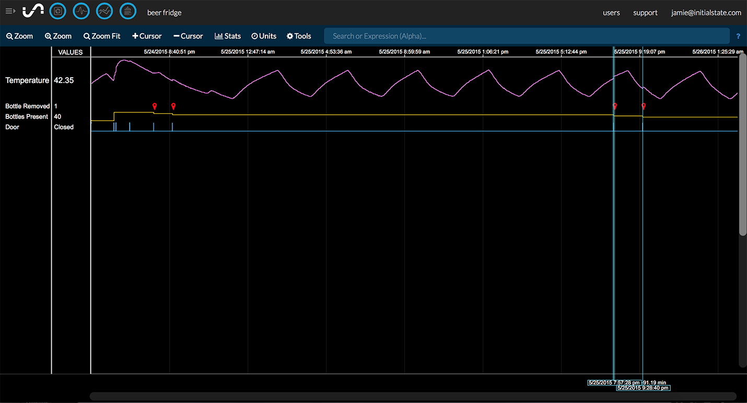Click the horizontal scrollbar at the bottom
This screenshot has height=403, width=747.
413,396
